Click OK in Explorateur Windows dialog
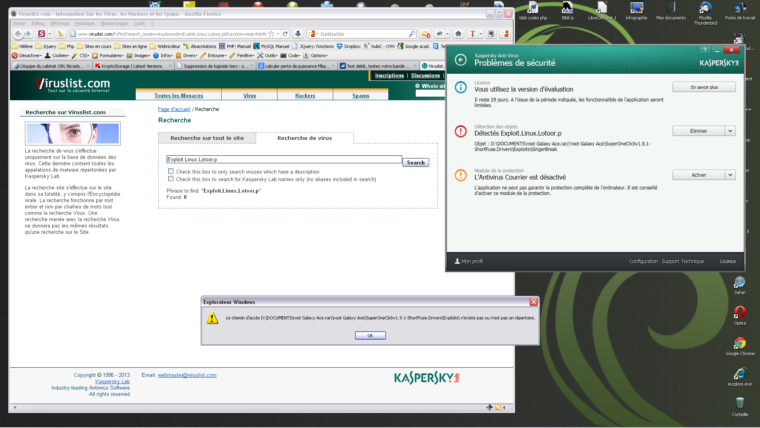 click(x=370, y=336)
